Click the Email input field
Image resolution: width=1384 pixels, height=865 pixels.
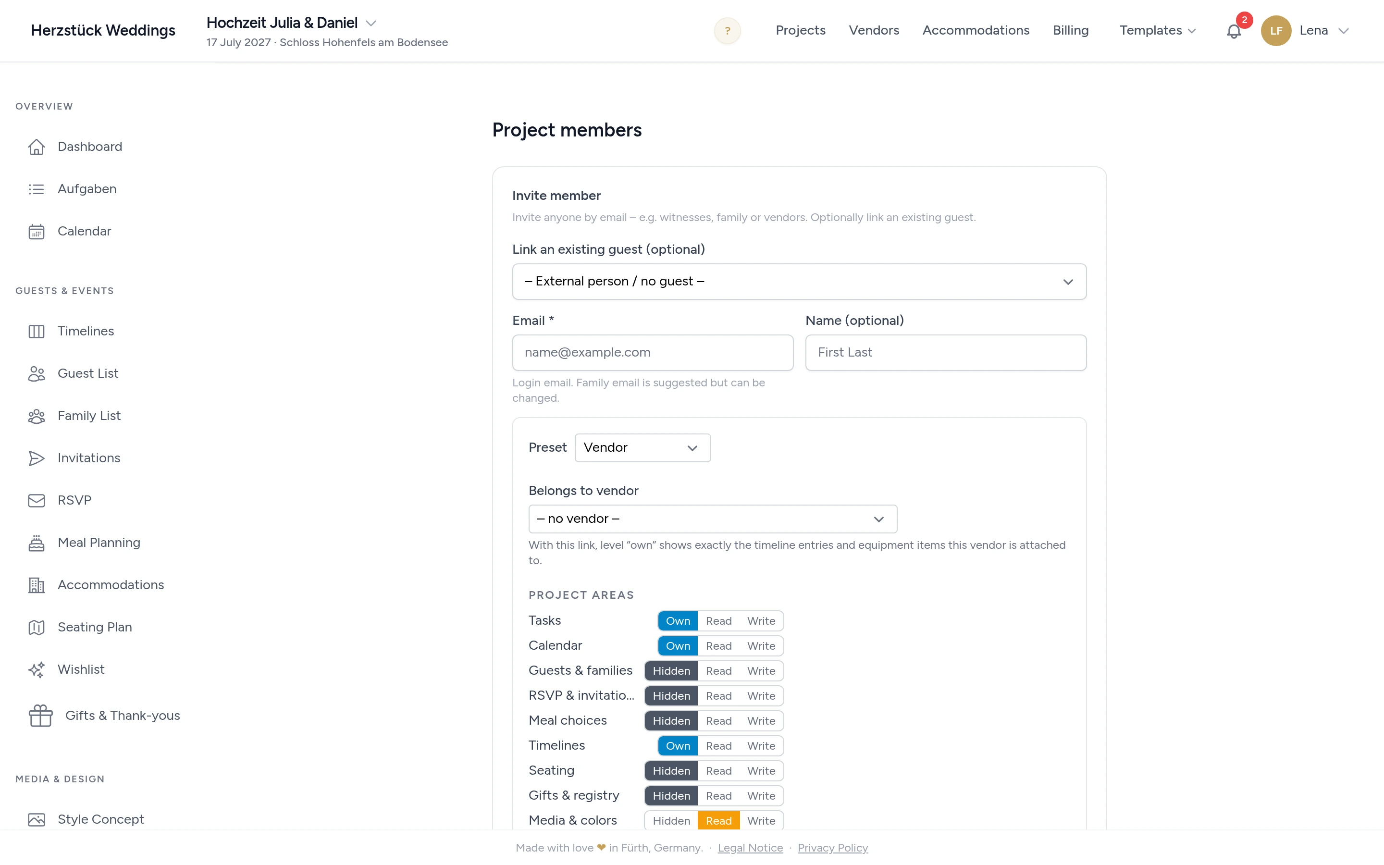(653, 353)
